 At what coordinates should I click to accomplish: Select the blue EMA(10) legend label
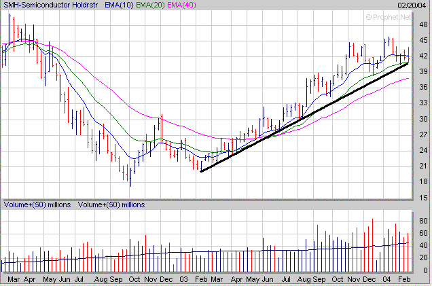119,5
